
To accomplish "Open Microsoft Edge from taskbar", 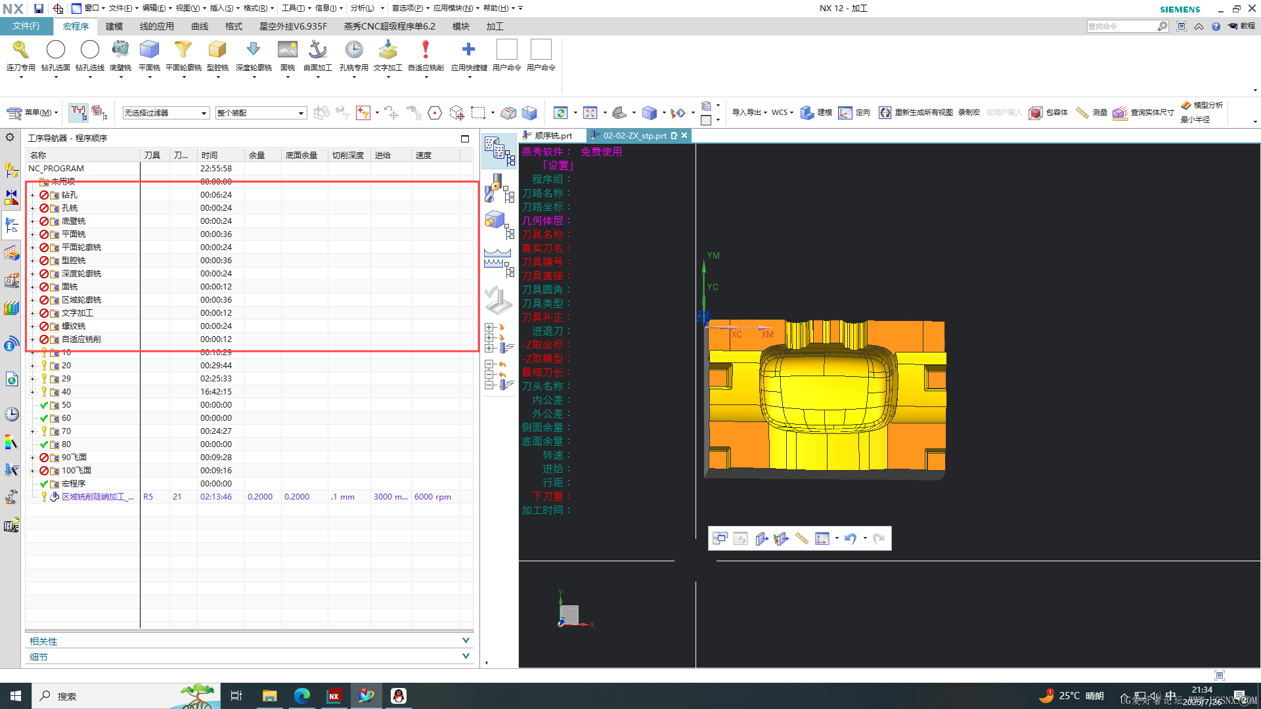I will (301, 696).
